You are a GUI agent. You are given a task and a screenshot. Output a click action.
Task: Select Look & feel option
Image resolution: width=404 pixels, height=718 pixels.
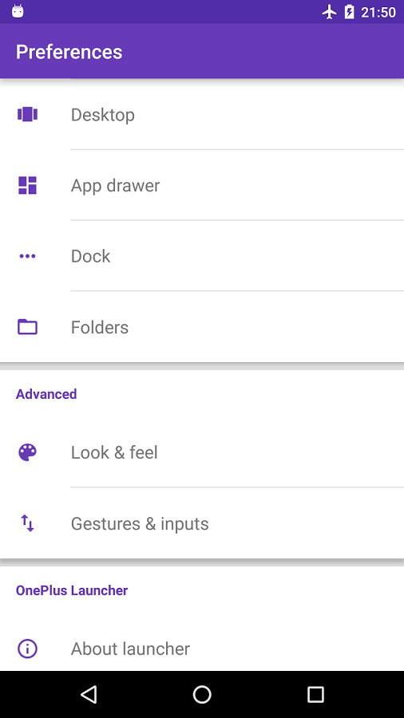(202, 452)
